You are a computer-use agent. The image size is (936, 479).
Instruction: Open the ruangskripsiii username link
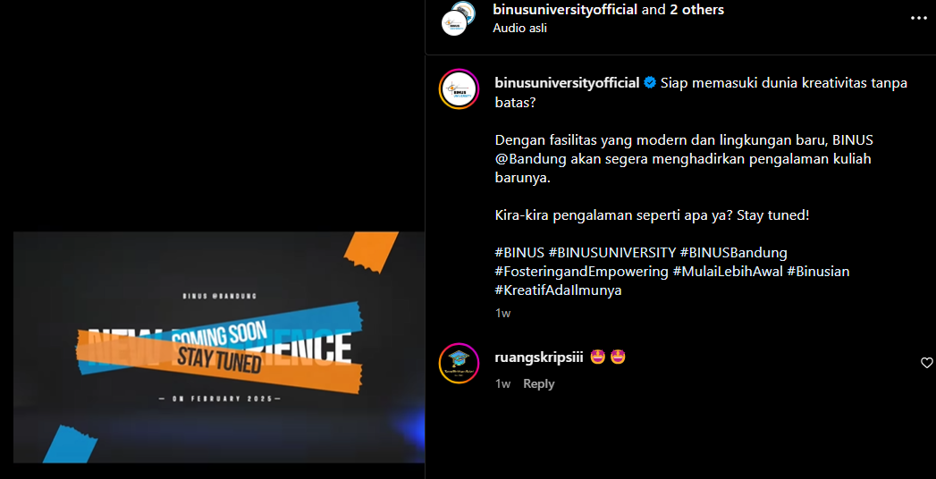pyautogui.click(x=539, y=357)
